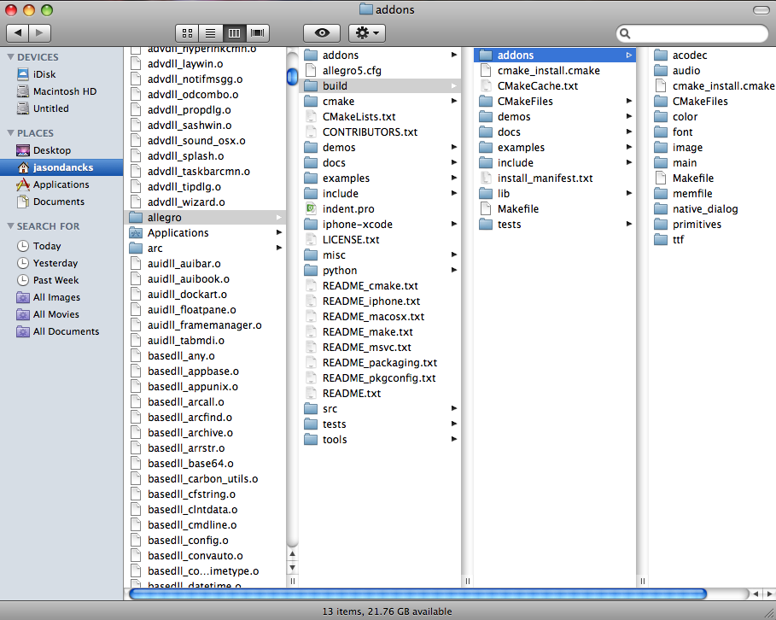This screenshot has width=776, height=620.
Task: Expand the Applications folder arrow in first column
Action: pyautogui.click(x=279, y=232)
